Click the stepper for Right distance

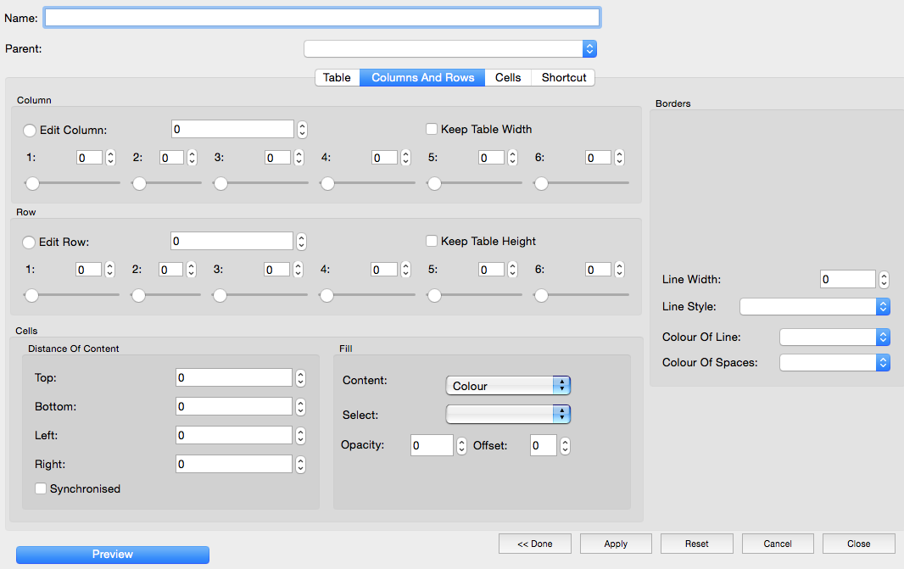click(300, 465)
